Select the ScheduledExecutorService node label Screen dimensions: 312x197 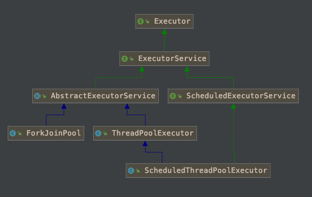click(x=241, y=96)
